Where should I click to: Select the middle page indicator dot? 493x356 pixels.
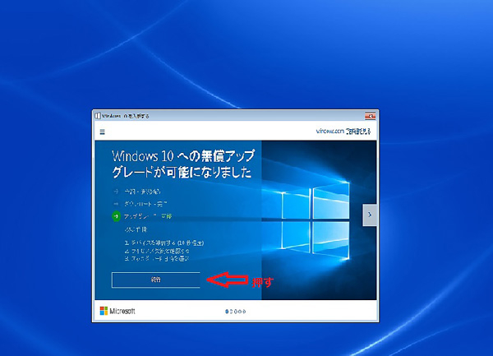coord(236,312)
